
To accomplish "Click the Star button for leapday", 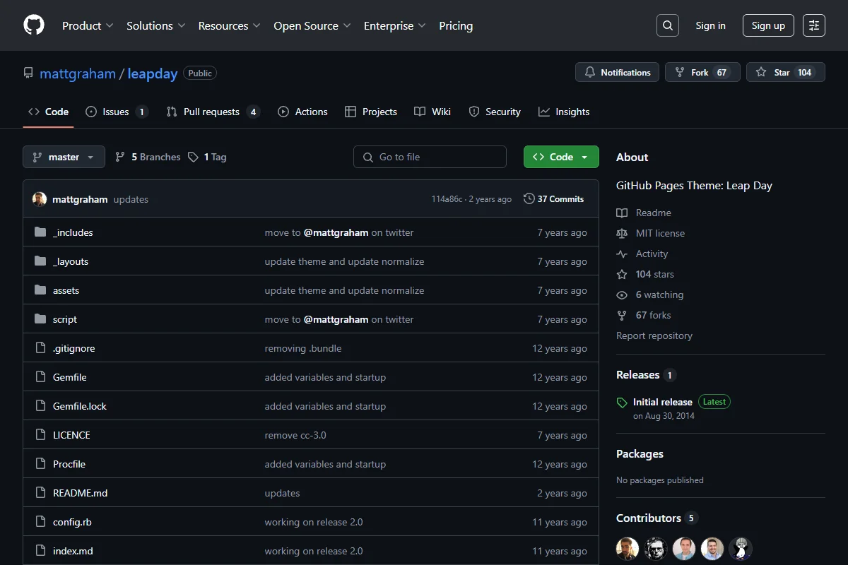I will click(785, 72).
